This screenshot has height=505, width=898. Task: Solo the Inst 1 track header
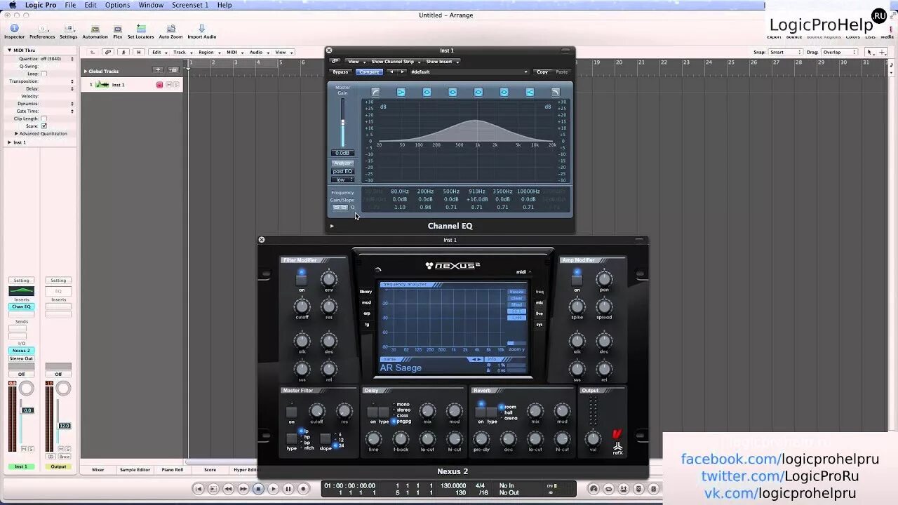[177, 85]
